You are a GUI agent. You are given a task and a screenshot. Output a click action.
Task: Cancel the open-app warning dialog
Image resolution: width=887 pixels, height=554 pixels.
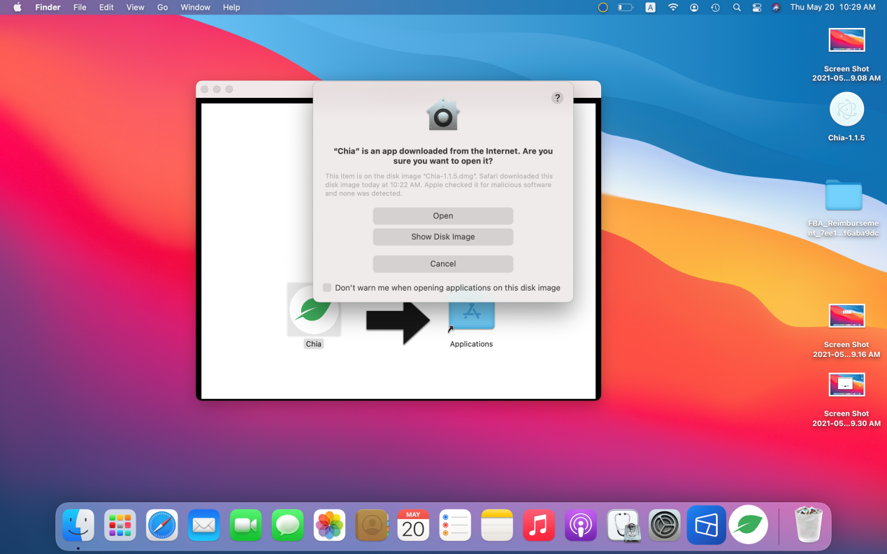(x=443, y=264)
